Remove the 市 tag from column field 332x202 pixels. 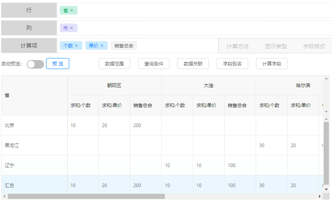coord(72,28)
